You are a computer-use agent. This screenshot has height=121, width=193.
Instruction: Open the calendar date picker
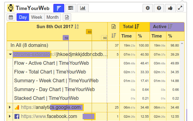[11, 17]
